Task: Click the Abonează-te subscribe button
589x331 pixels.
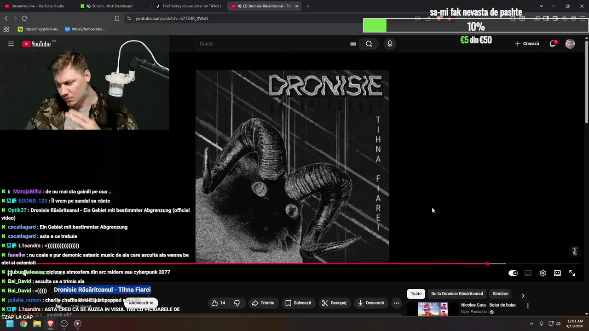Action: pyautogui.click(x=141, y=303)
